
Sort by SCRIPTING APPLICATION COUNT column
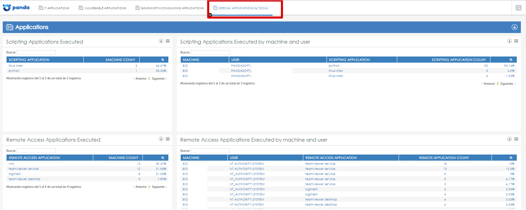444,60
